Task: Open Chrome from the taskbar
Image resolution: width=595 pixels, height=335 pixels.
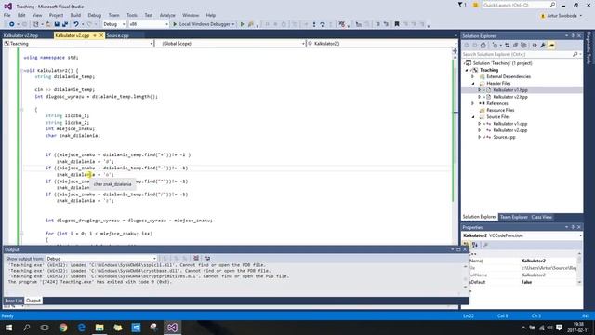Action: point(63,328)
